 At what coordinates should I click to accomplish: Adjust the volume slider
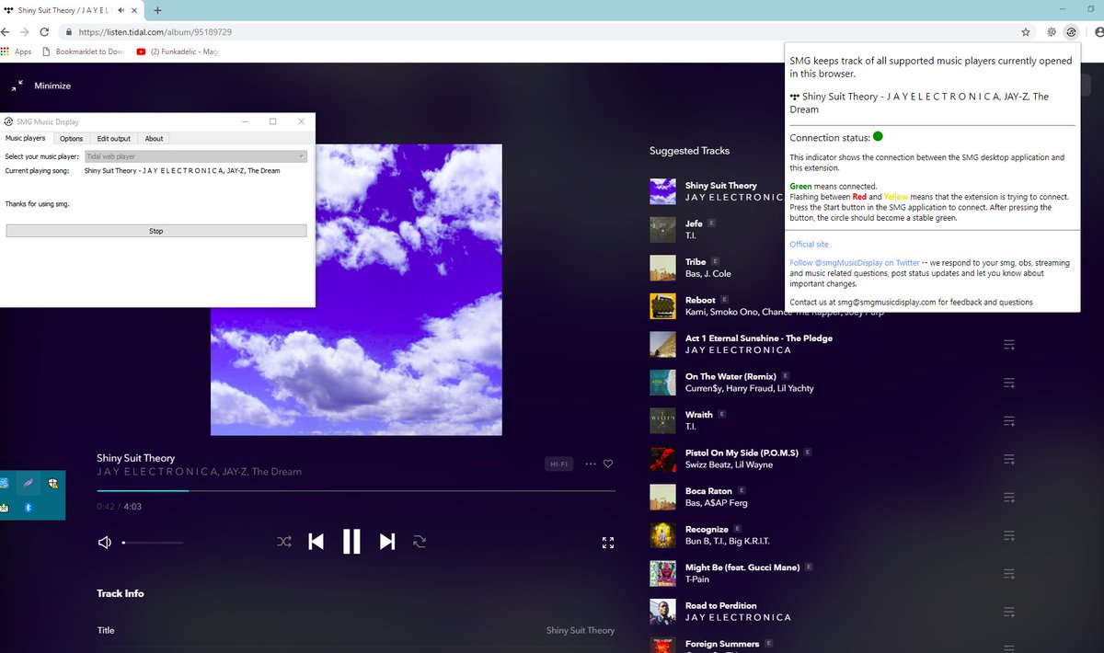pyautogui.click(x=153, y=543)
